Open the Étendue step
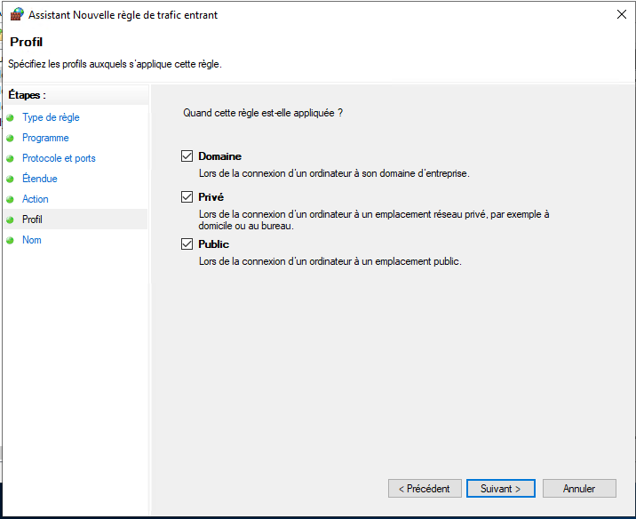 tap(40, 179)
